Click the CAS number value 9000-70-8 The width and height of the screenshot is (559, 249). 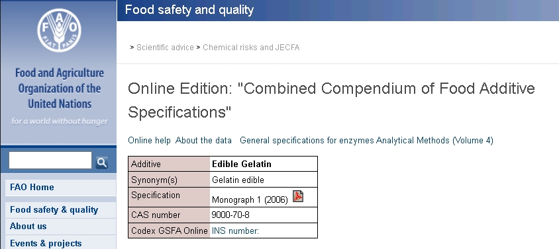[x=230, y=215]
